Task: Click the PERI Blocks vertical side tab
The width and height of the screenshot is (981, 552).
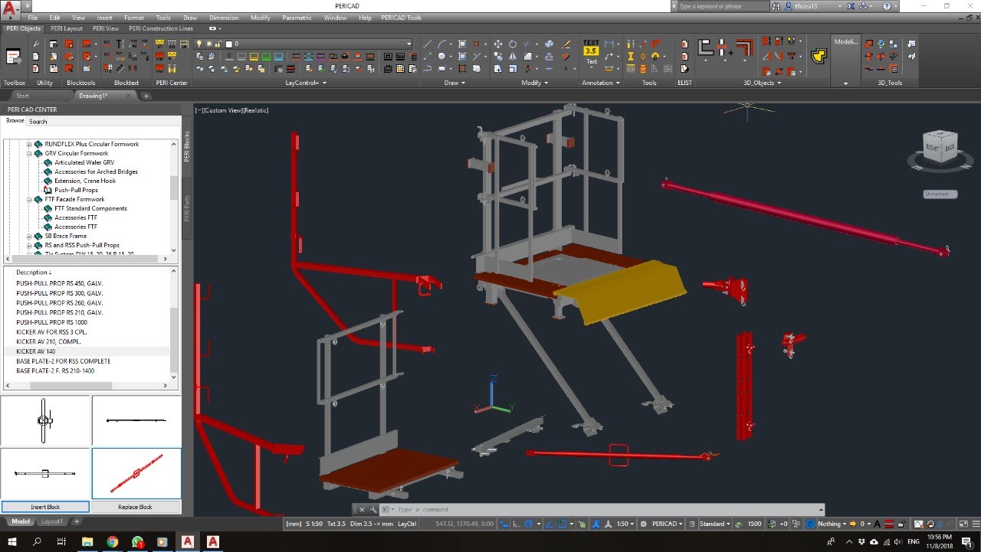Action: pyautogui.click(x=186, y=146)
